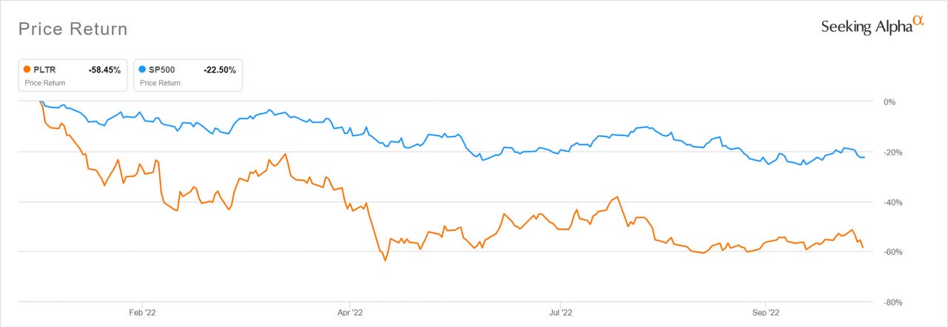Screen dimensions: 948x327
Task: Toggle the PLTR series legend box
Action: (x=73, y=75)
